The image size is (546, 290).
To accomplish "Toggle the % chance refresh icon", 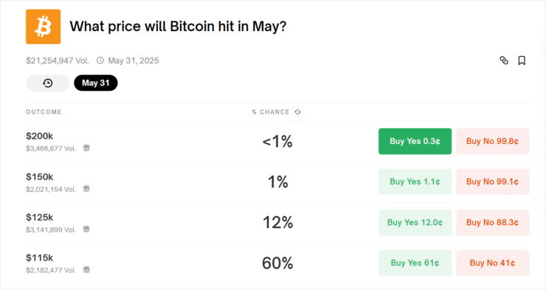I will pyautogui.click(x=297, y=112).
